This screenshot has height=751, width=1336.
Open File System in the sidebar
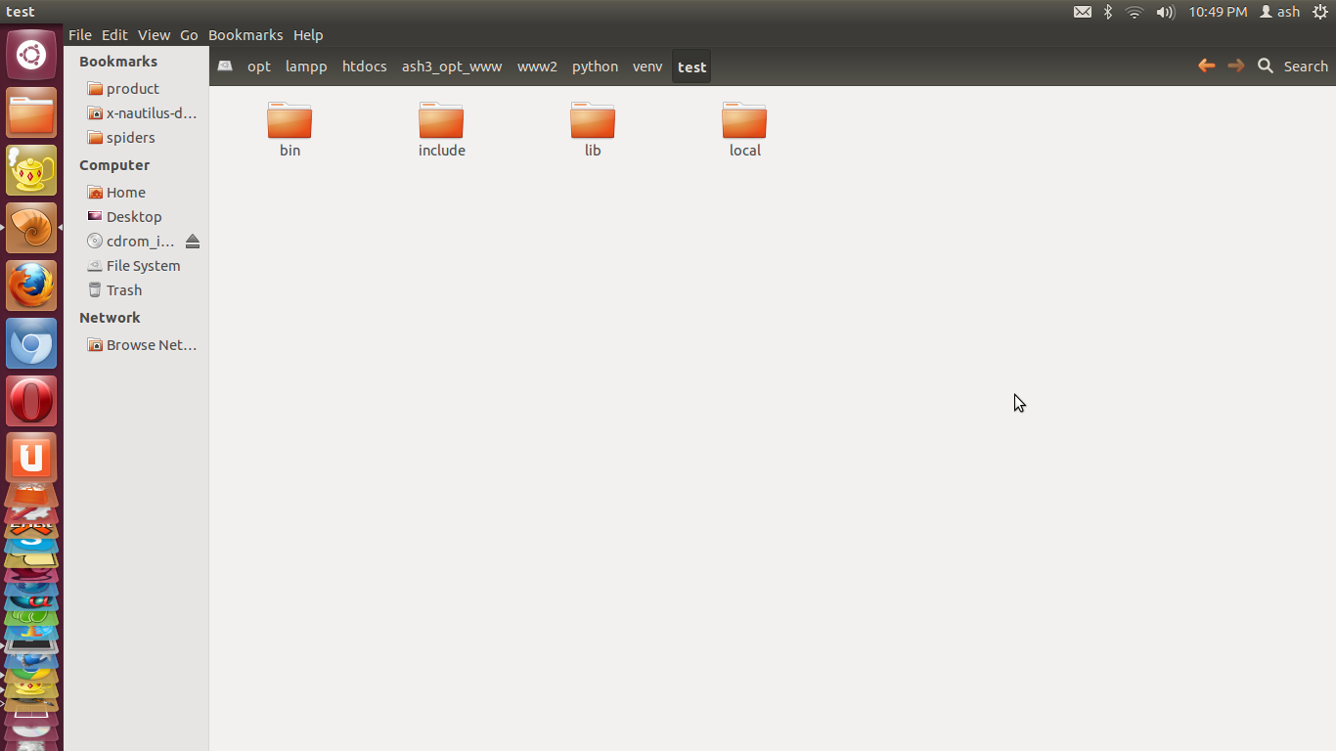(x=136, y=266)
